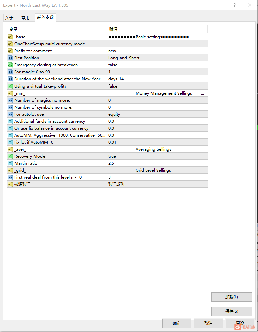Open Duration of weekend days_14 value dropdown
Image resolution: width=258 pixels, height=332 pixels.
pyautogui.click(x=157, y=79)
